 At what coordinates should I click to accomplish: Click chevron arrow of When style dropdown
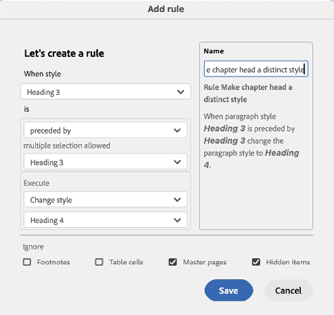click(181, 92)
